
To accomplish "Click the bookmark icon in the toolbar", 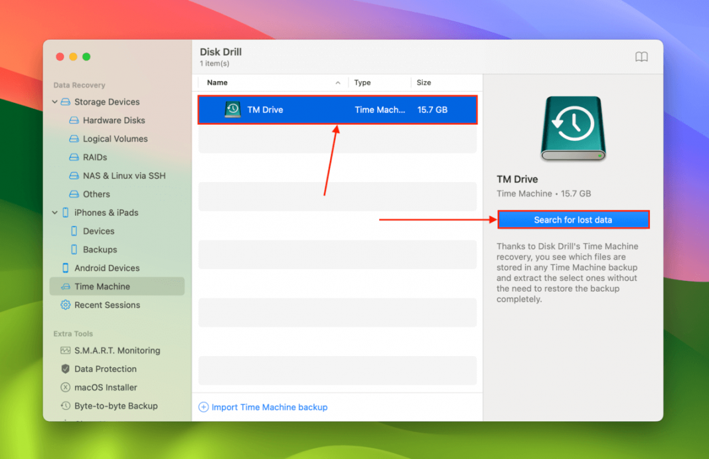I will pyautogui.click(x=641, y=57).
